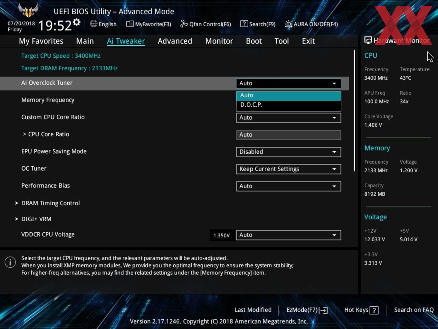Open EPU Power Saving Mode dropdown

coord(289,152)
